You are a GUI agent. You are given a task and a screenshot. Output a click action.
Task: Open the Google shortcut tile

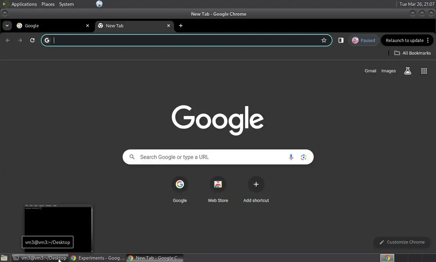pos(180,190)
